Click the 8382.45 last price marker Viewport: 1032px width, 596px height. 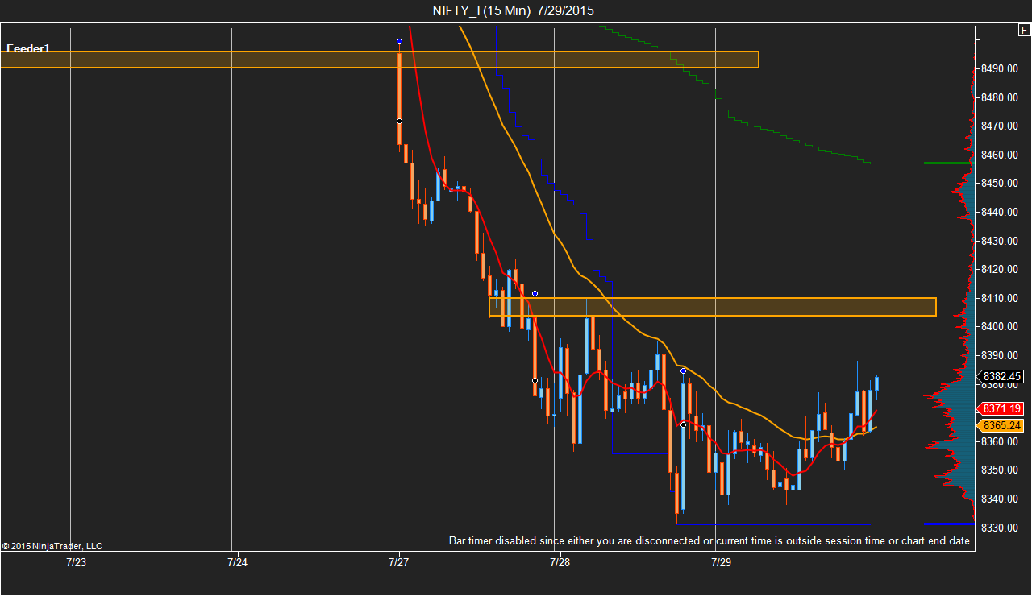click(x=1000, y=376)
